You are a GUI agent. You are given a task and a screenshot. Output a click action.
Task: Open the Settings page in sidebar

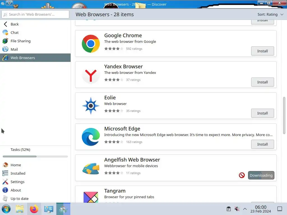click(35, 182)
